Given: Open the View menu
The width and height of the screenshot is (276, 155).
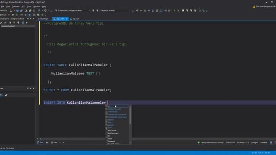Looking at the screenshot, I should click(x=8, y=6).
